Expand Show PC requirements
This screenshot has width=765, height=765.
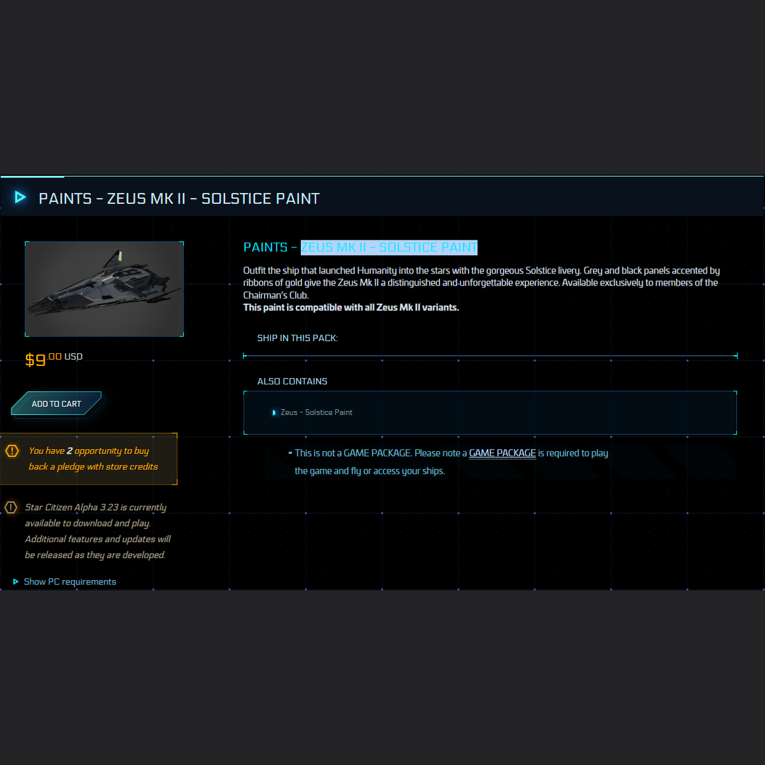[69, 581]
